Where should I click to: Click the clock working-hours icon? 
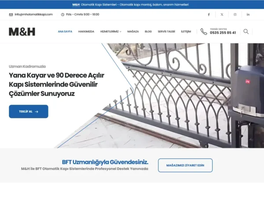pyautogui.click(x=62, y=15)
